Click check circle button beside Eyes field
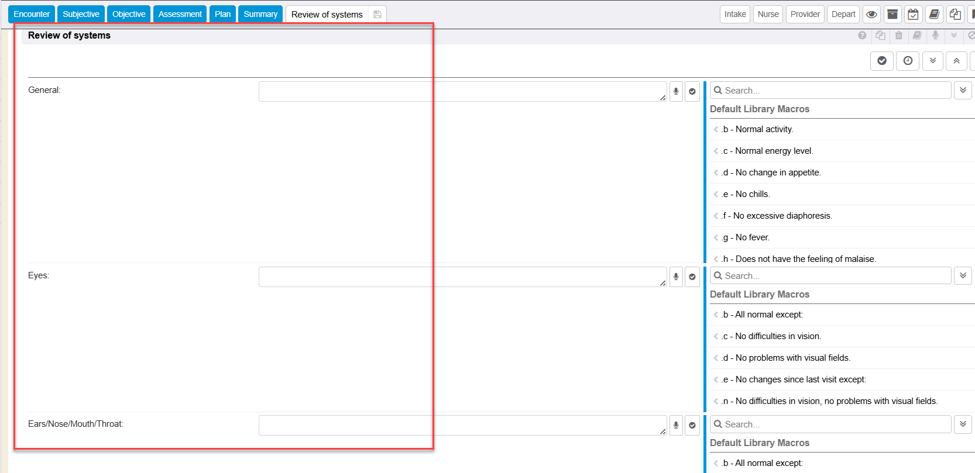The image size is (975, 473). pyautogui.click(x=692, y=277)
